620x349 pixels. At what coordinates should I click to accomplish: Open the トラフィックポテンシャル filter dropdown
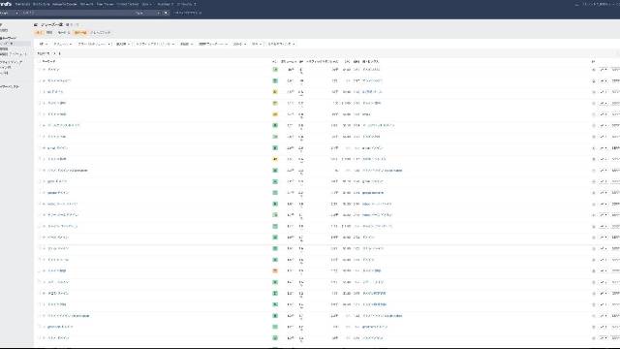155,44
